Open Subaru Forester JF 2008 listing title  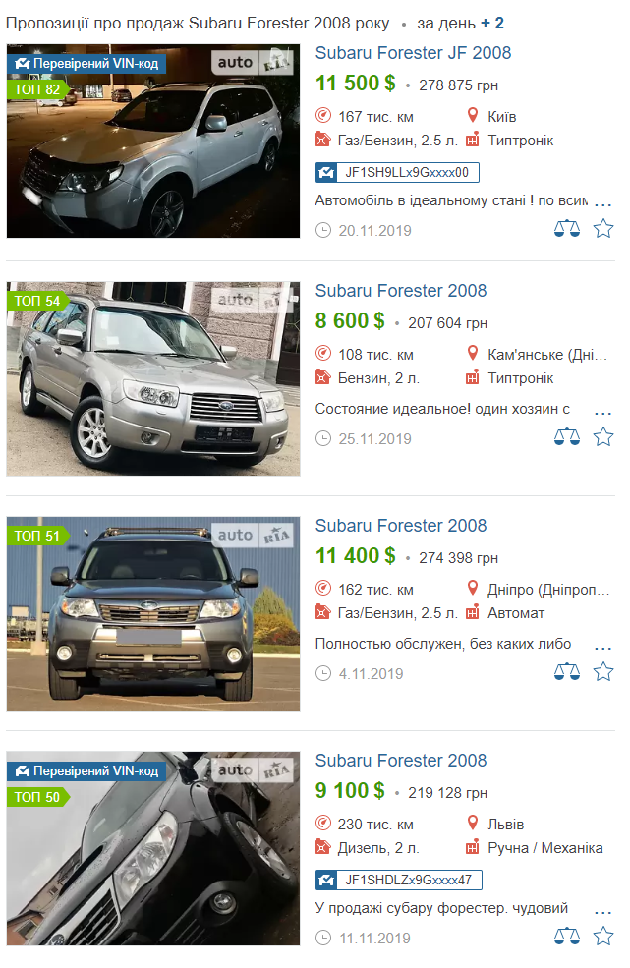(x=413, y=53)
